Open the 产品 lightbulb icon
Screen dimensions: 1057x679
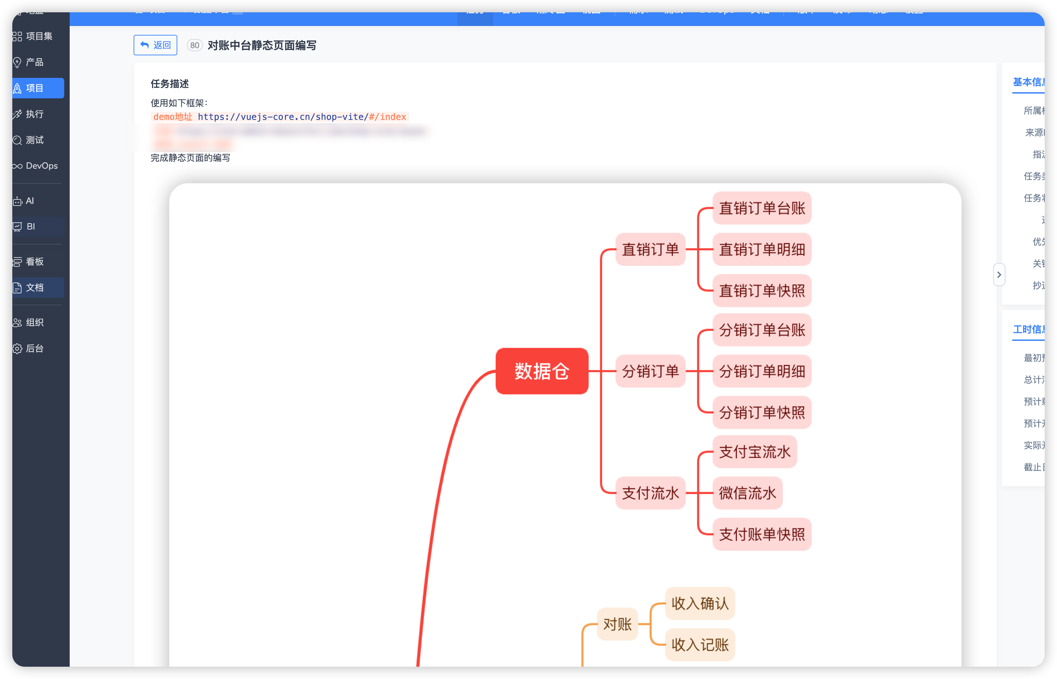pyautogui.click(x=17, y=62)
